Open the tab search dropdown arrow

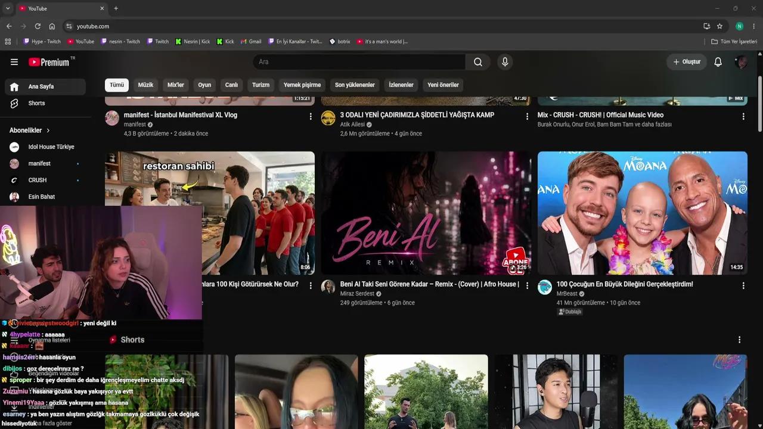(8, 8)
